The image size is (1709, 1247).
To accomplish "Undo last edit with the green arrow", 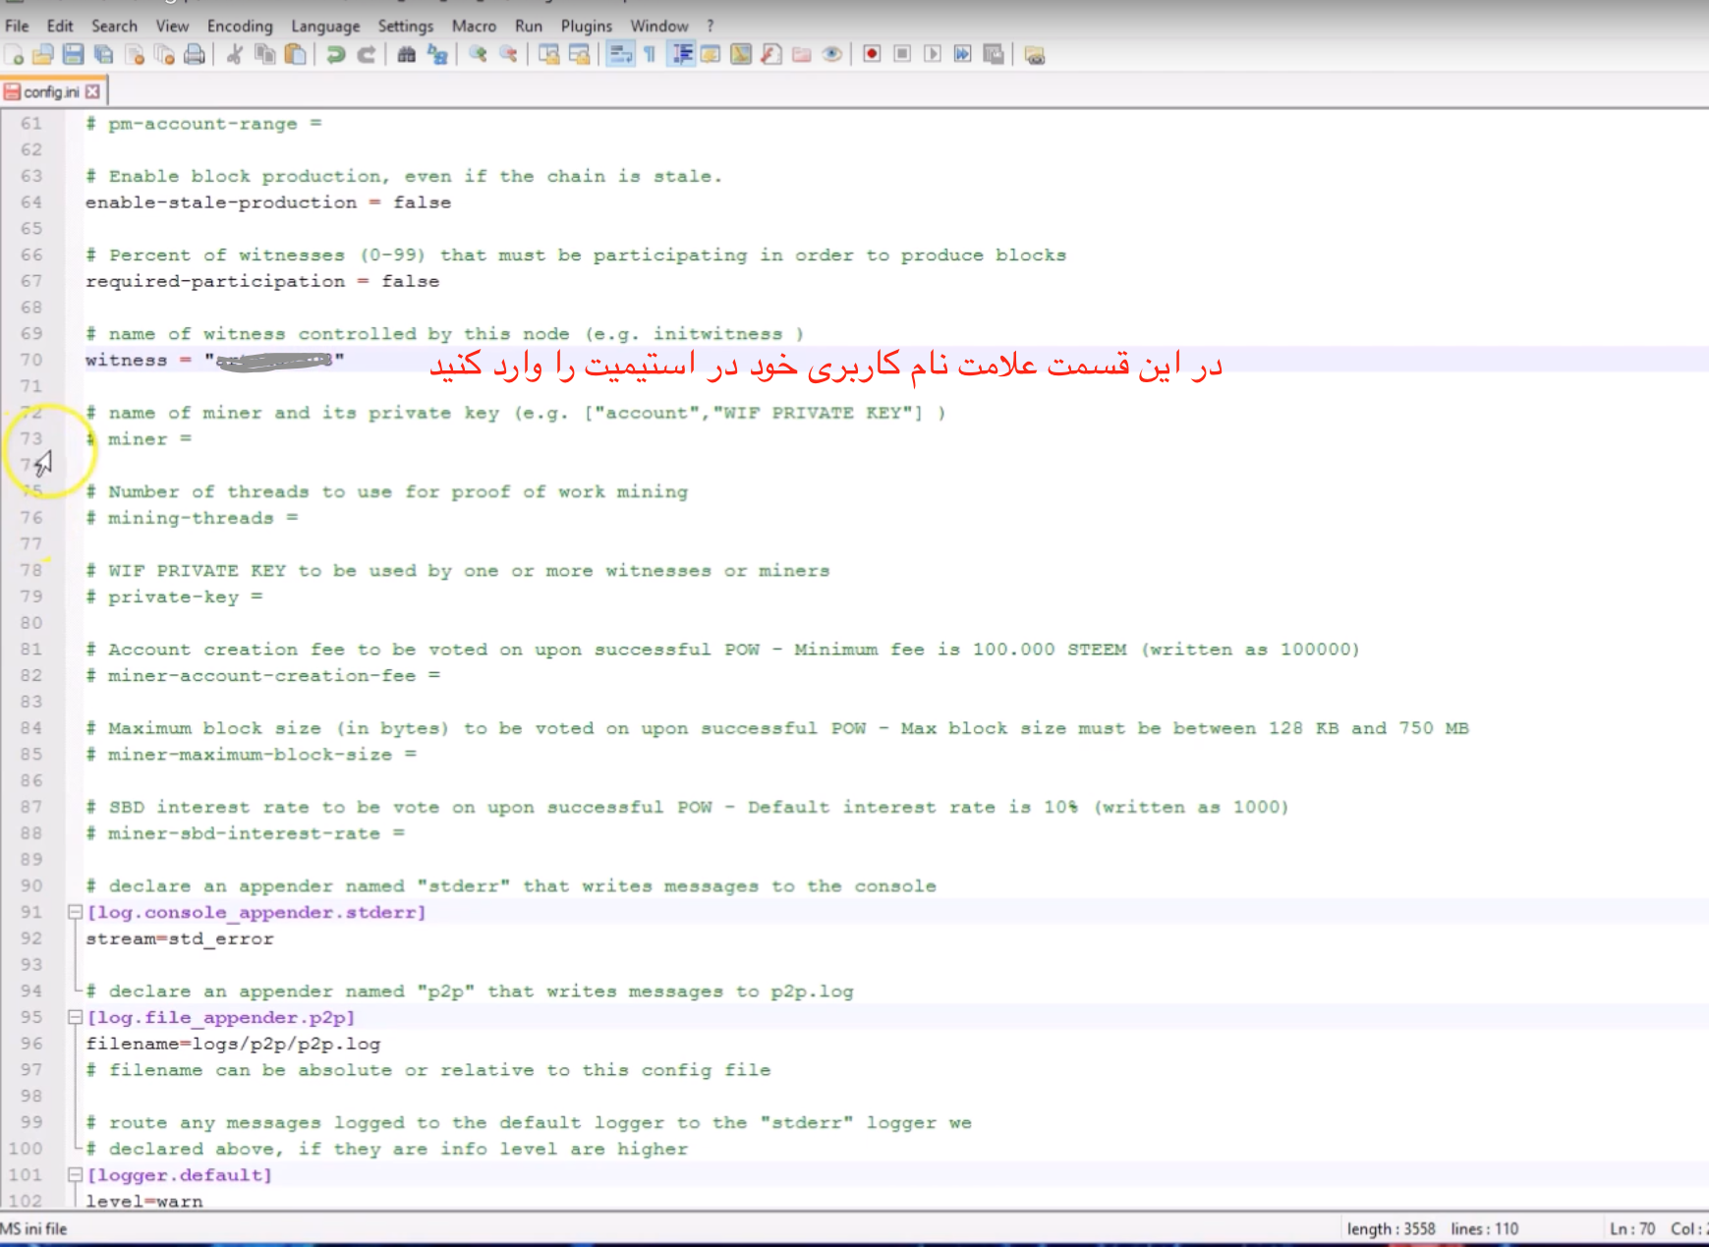I will click(x=335, y=55).
